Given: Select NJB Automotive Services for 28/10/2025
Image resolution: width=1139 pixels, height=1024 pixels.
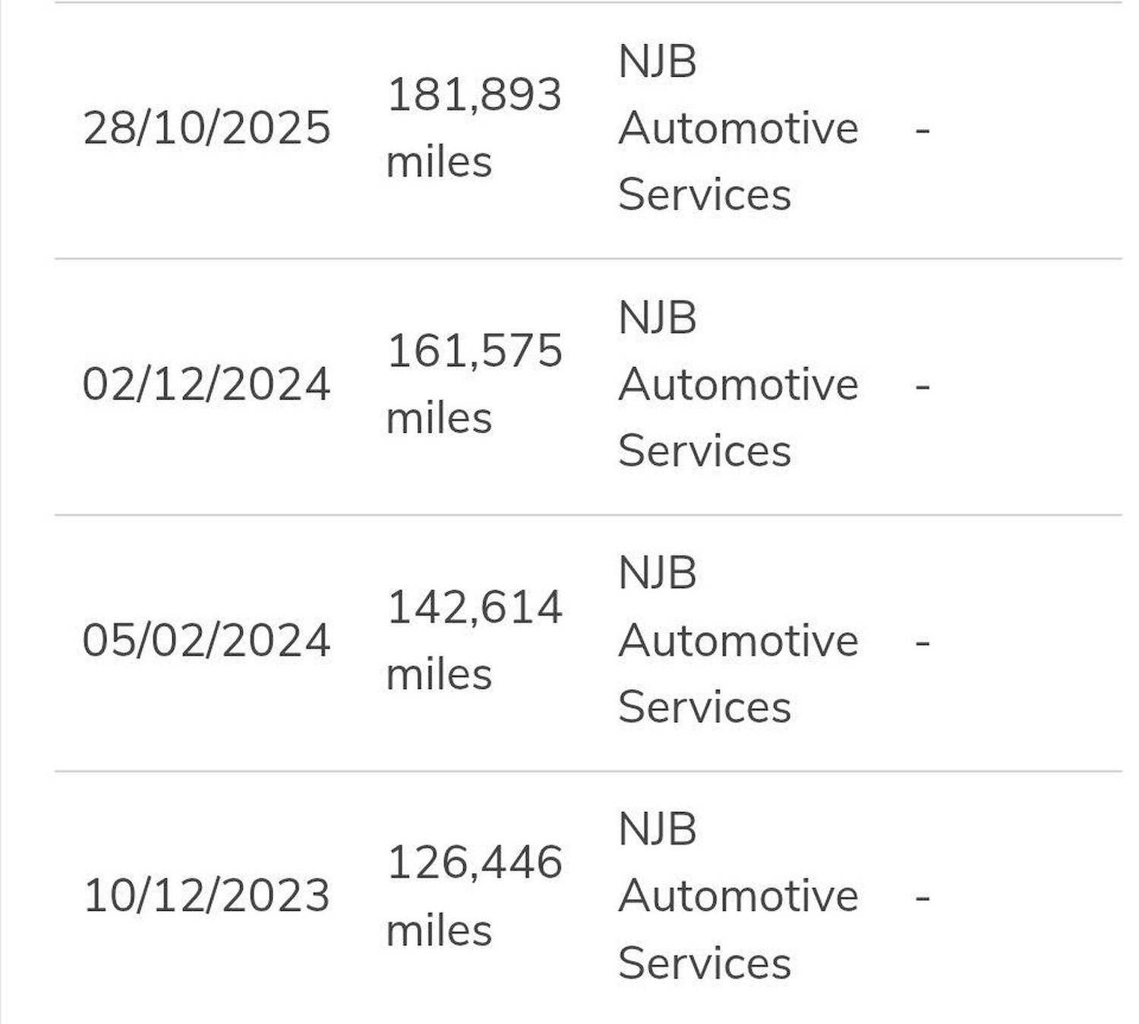Looking at the screenshot, I should point(737,128).
